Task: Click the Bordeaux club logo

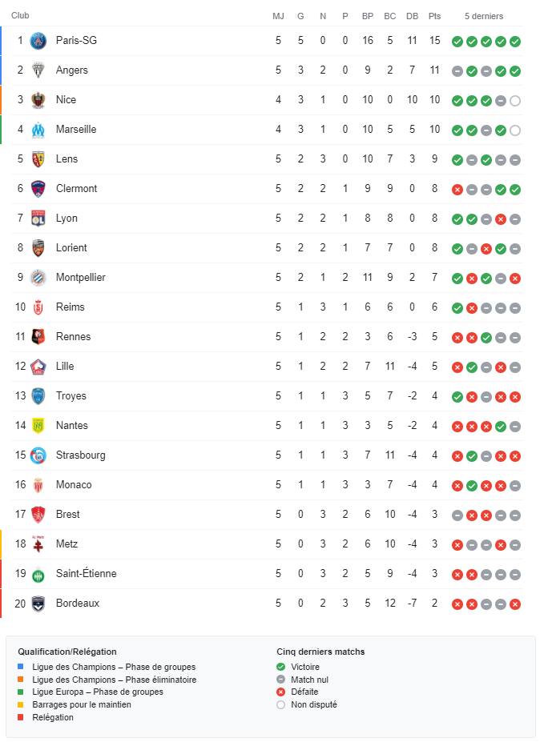Action: (x=38, y=604)
